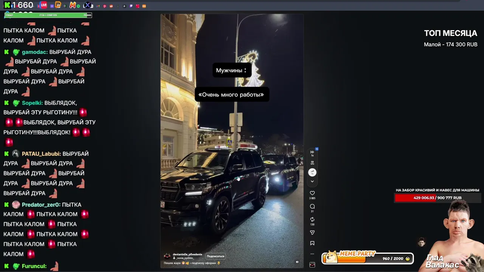Click the Predator_zer0 username in chat
Screen dimensions: 484x272
(41, 204)
